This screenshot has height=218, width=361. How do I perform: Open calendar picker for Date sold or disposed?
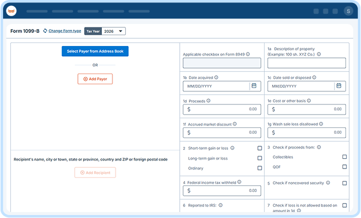pos(339,85)
